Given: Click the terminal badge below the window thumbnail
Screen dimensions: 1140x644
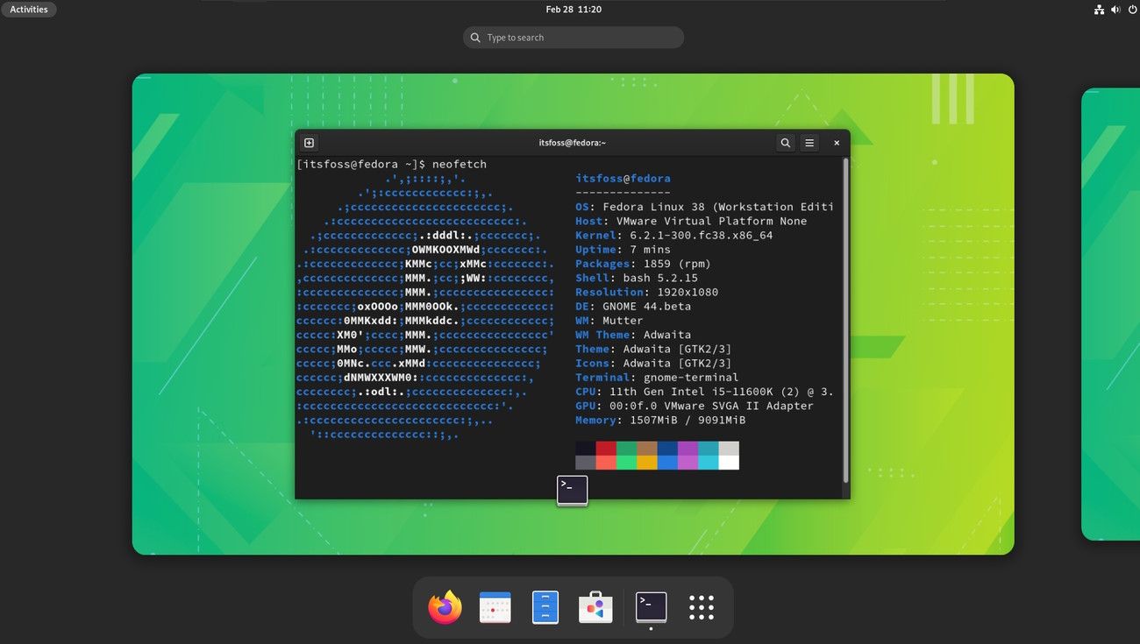Looking at the screenshot, I should pyautogui.click(x=572, y=491).
